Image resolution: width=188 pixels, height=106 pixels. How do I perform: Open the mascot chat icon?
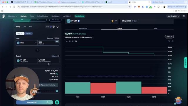point(178,100)
